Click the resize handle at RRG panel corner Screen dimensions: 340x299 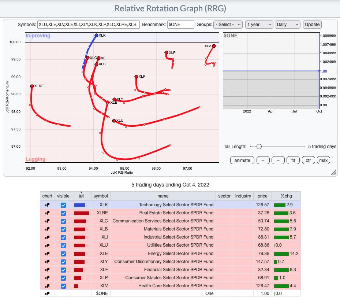[333, 173]
